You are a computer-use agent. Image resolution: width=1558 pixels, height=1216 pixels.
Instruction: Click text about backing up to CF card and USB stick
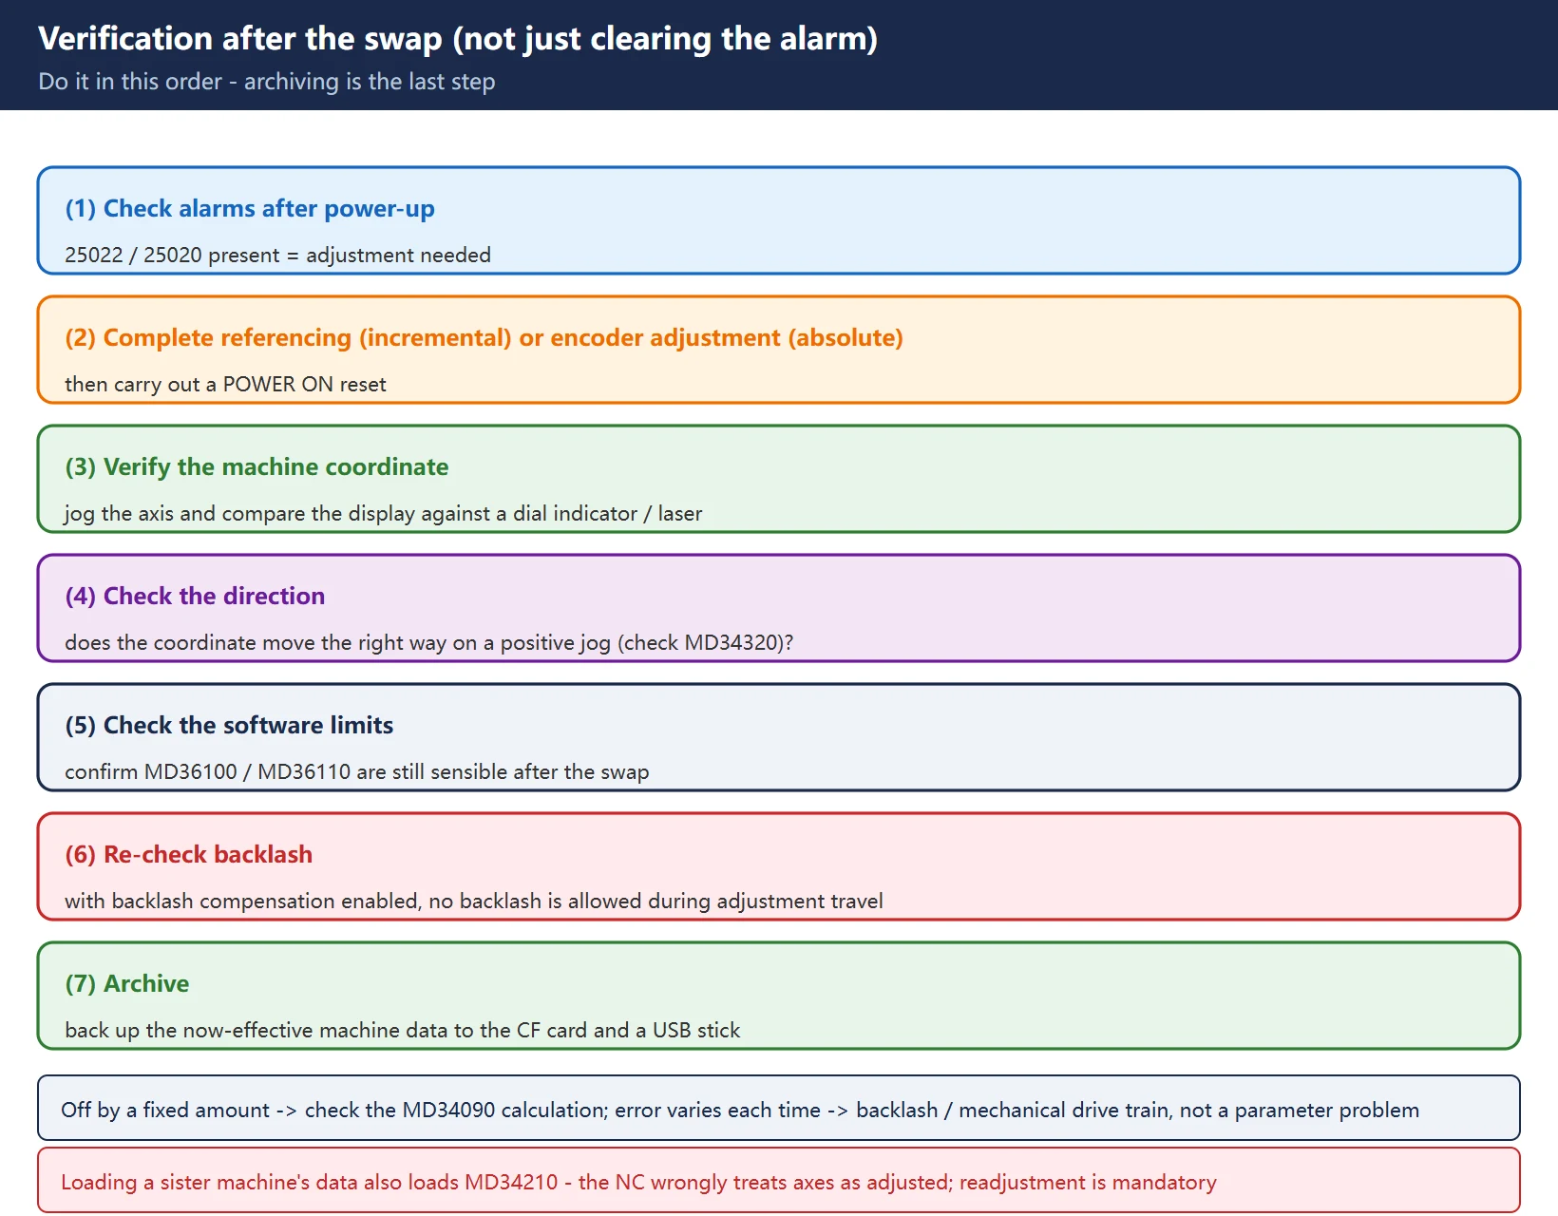pyautogui.click(x=402, y=1030)
